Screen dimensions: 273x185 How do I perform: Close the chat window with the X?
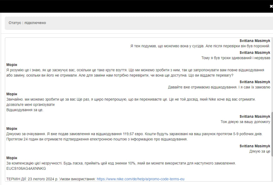[x=271, y=6]
